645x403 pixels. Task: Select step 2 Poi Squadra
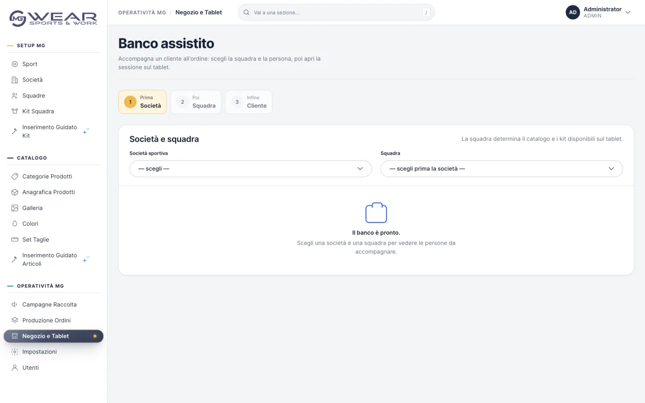click(196, 102)
